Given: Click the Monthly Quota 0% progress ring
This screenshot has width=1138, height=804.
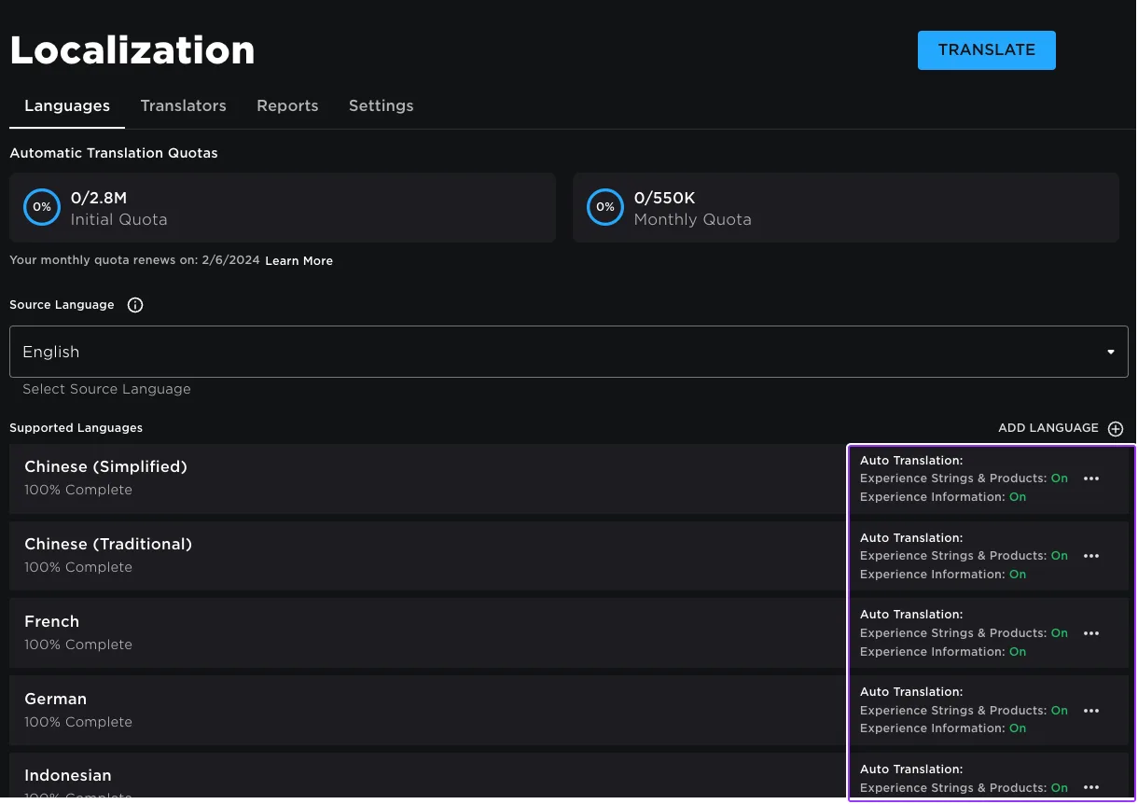Looking at the screenshot, I should point(605,207).
